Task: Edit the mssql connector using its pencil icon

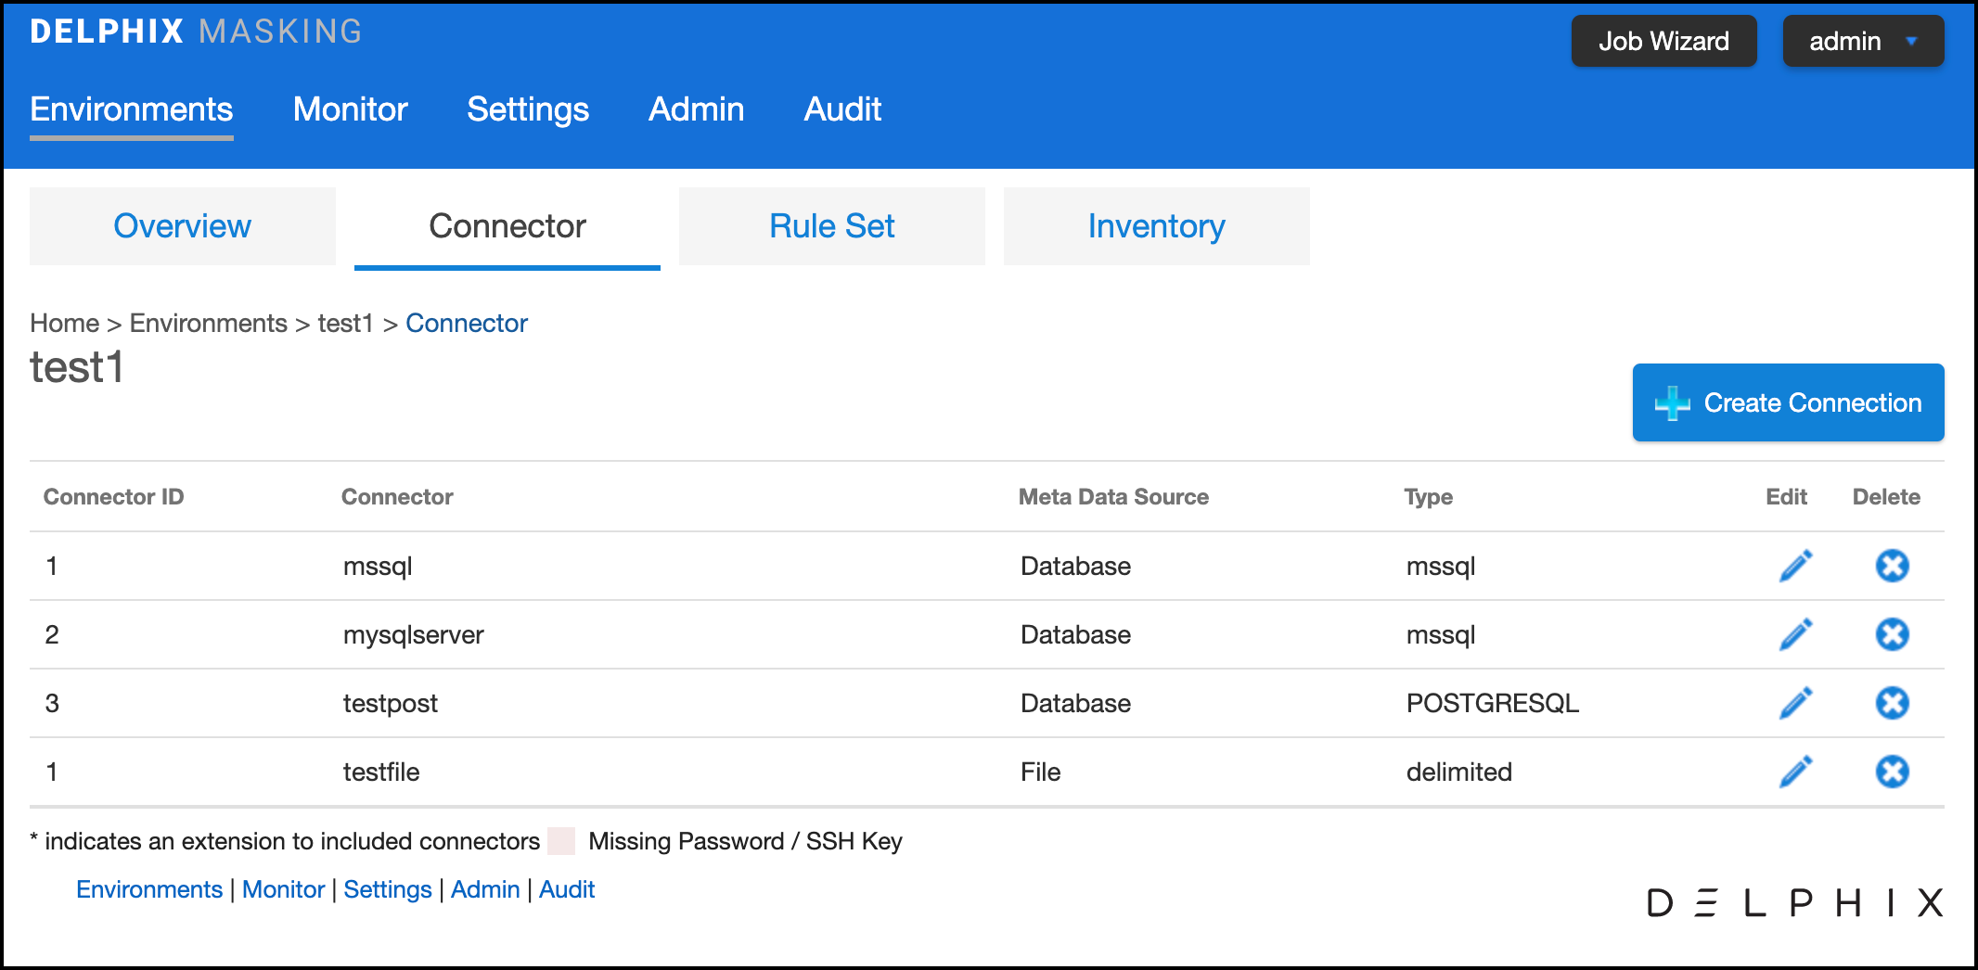Action: point(1794,565)
